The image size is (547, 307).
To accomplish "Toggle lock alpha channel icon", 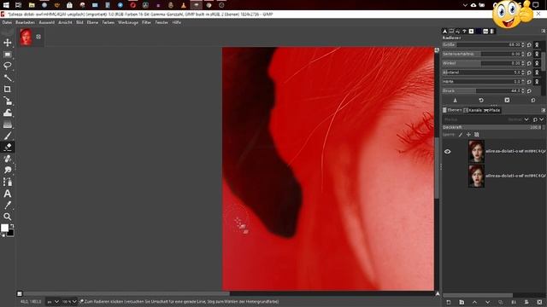I will point(477,135).
